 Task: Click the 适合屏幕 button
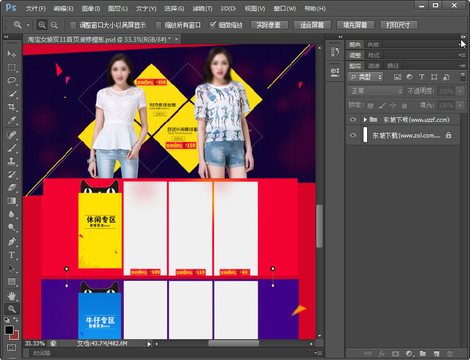point(312,25)
